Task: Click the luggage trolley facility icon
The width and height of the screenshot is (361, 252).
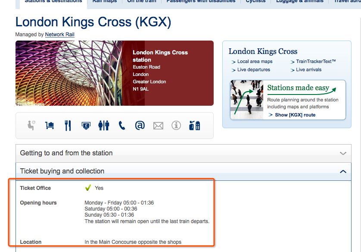Action: [50, 126]
